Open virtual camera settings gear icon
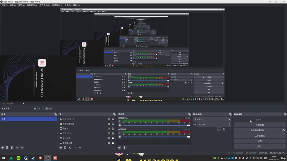Screen dimensions: 287x161 pyautogui.click(x=283, y=130)
